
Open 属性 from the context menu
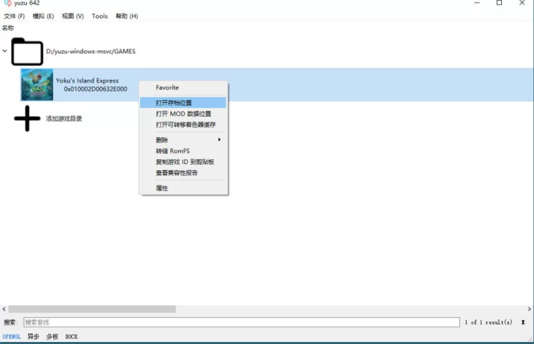tap(162, 188)
